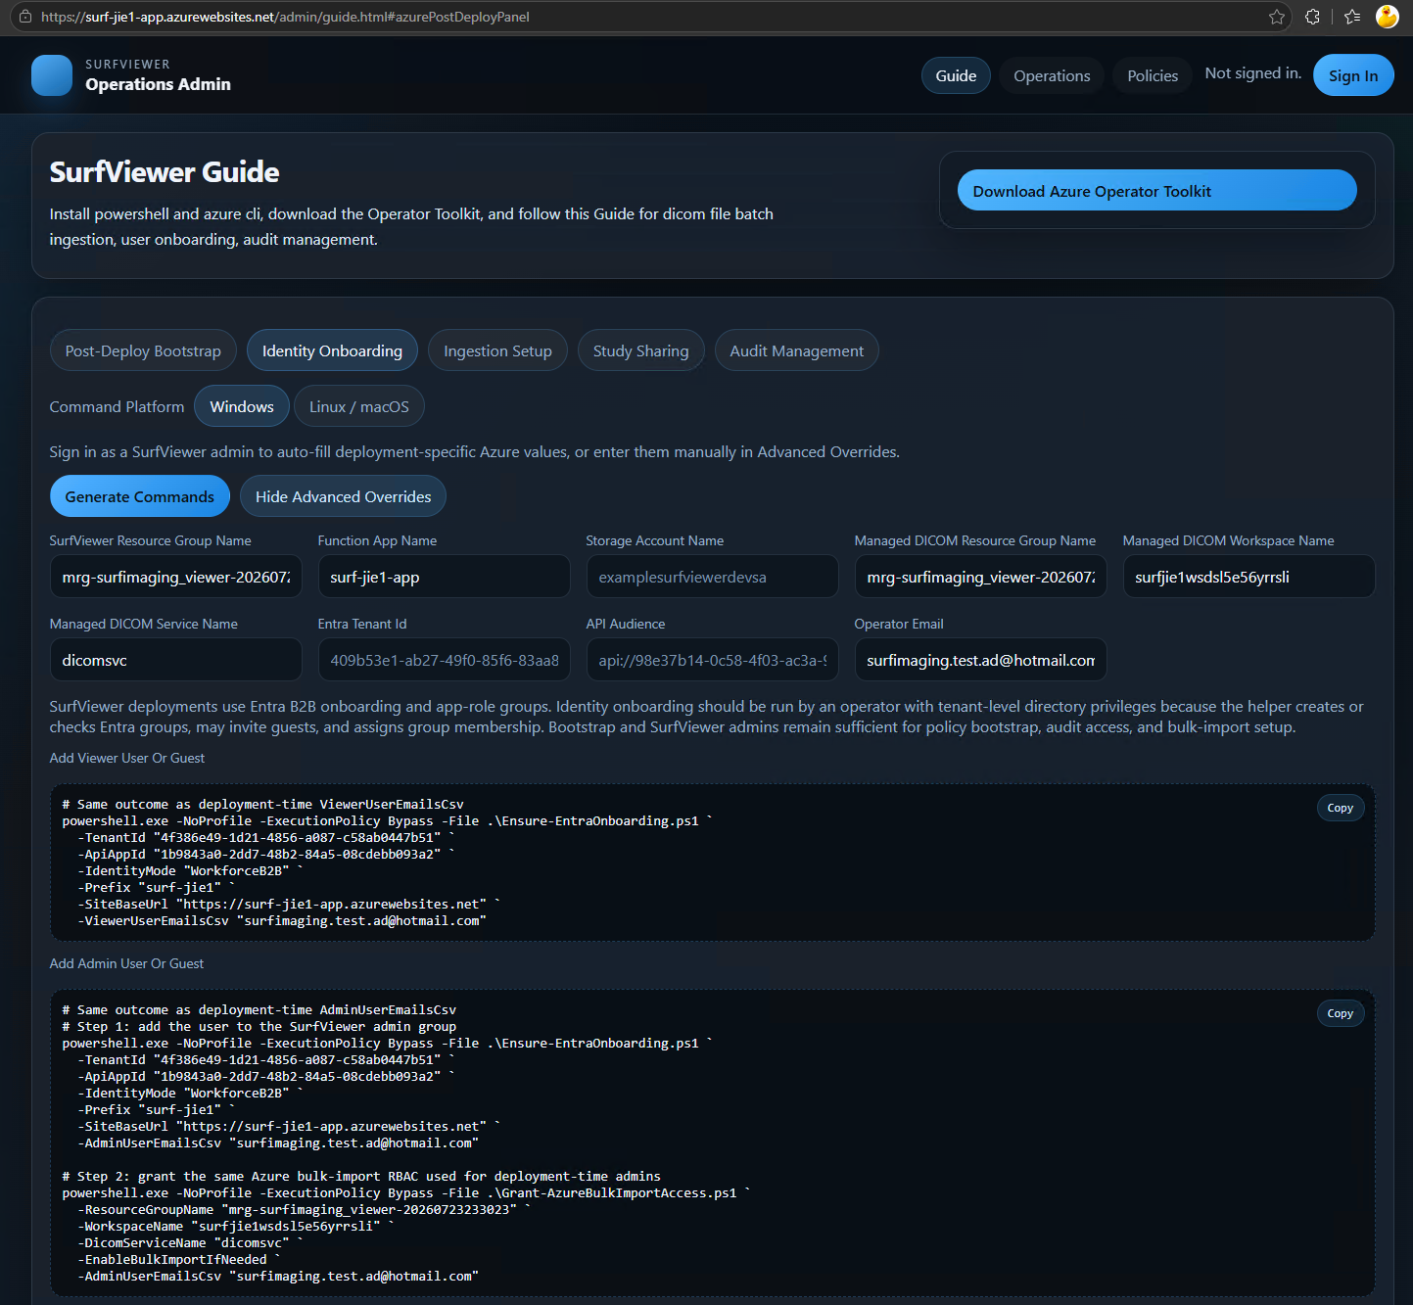Open the Operations navigation item
Screen dimensions: 1413x1305
[x=1052, y=75]
